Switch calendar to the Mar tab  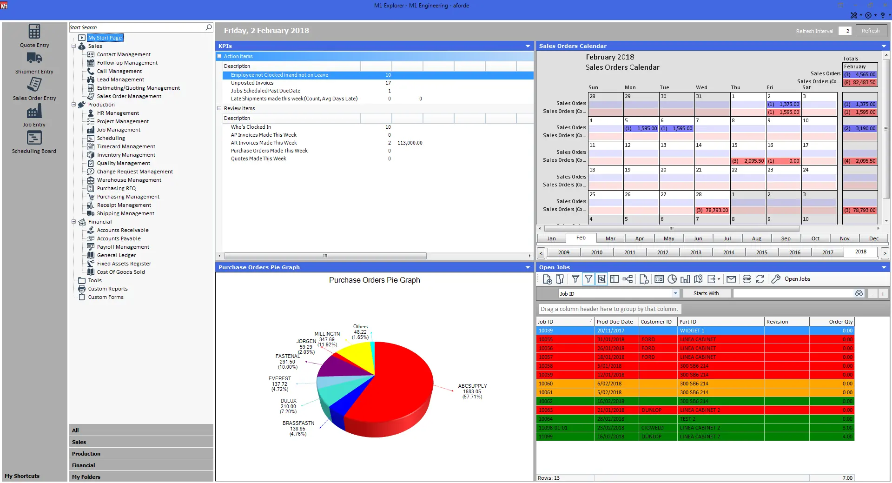click(610, 238)
